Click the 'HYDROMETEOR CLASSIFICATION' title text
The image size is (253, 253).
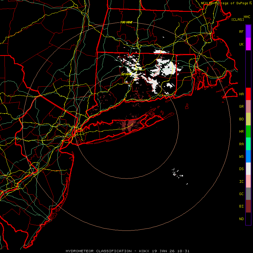click(x=99, y=251)
